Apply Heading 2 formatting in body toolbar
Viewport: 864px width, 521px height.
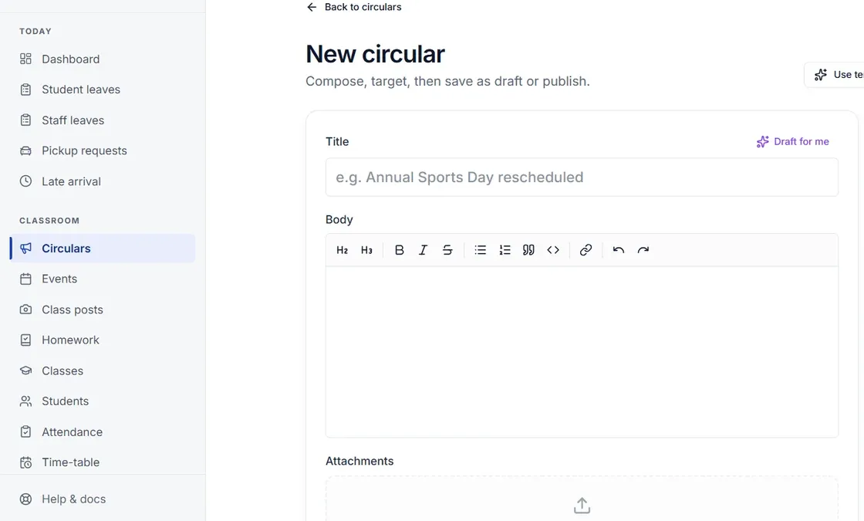tap(343, 250)
